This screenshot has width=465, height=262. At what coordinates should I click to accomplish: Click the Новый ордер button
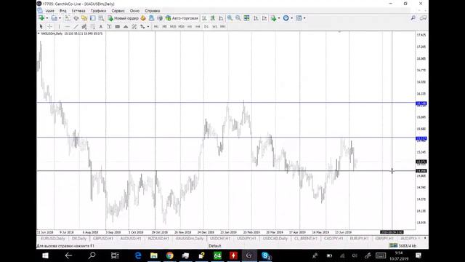coord(123,18)
